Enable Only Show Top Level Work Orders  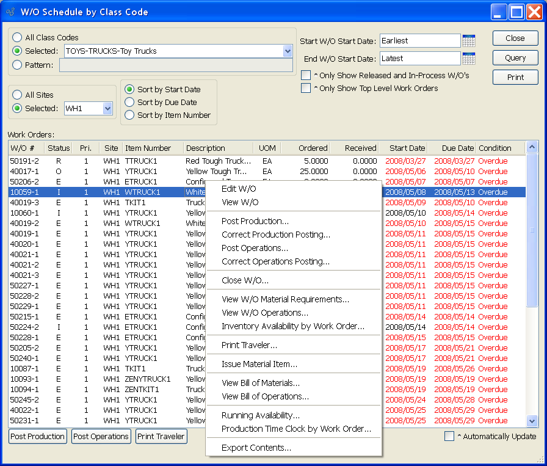coord(306,89)
